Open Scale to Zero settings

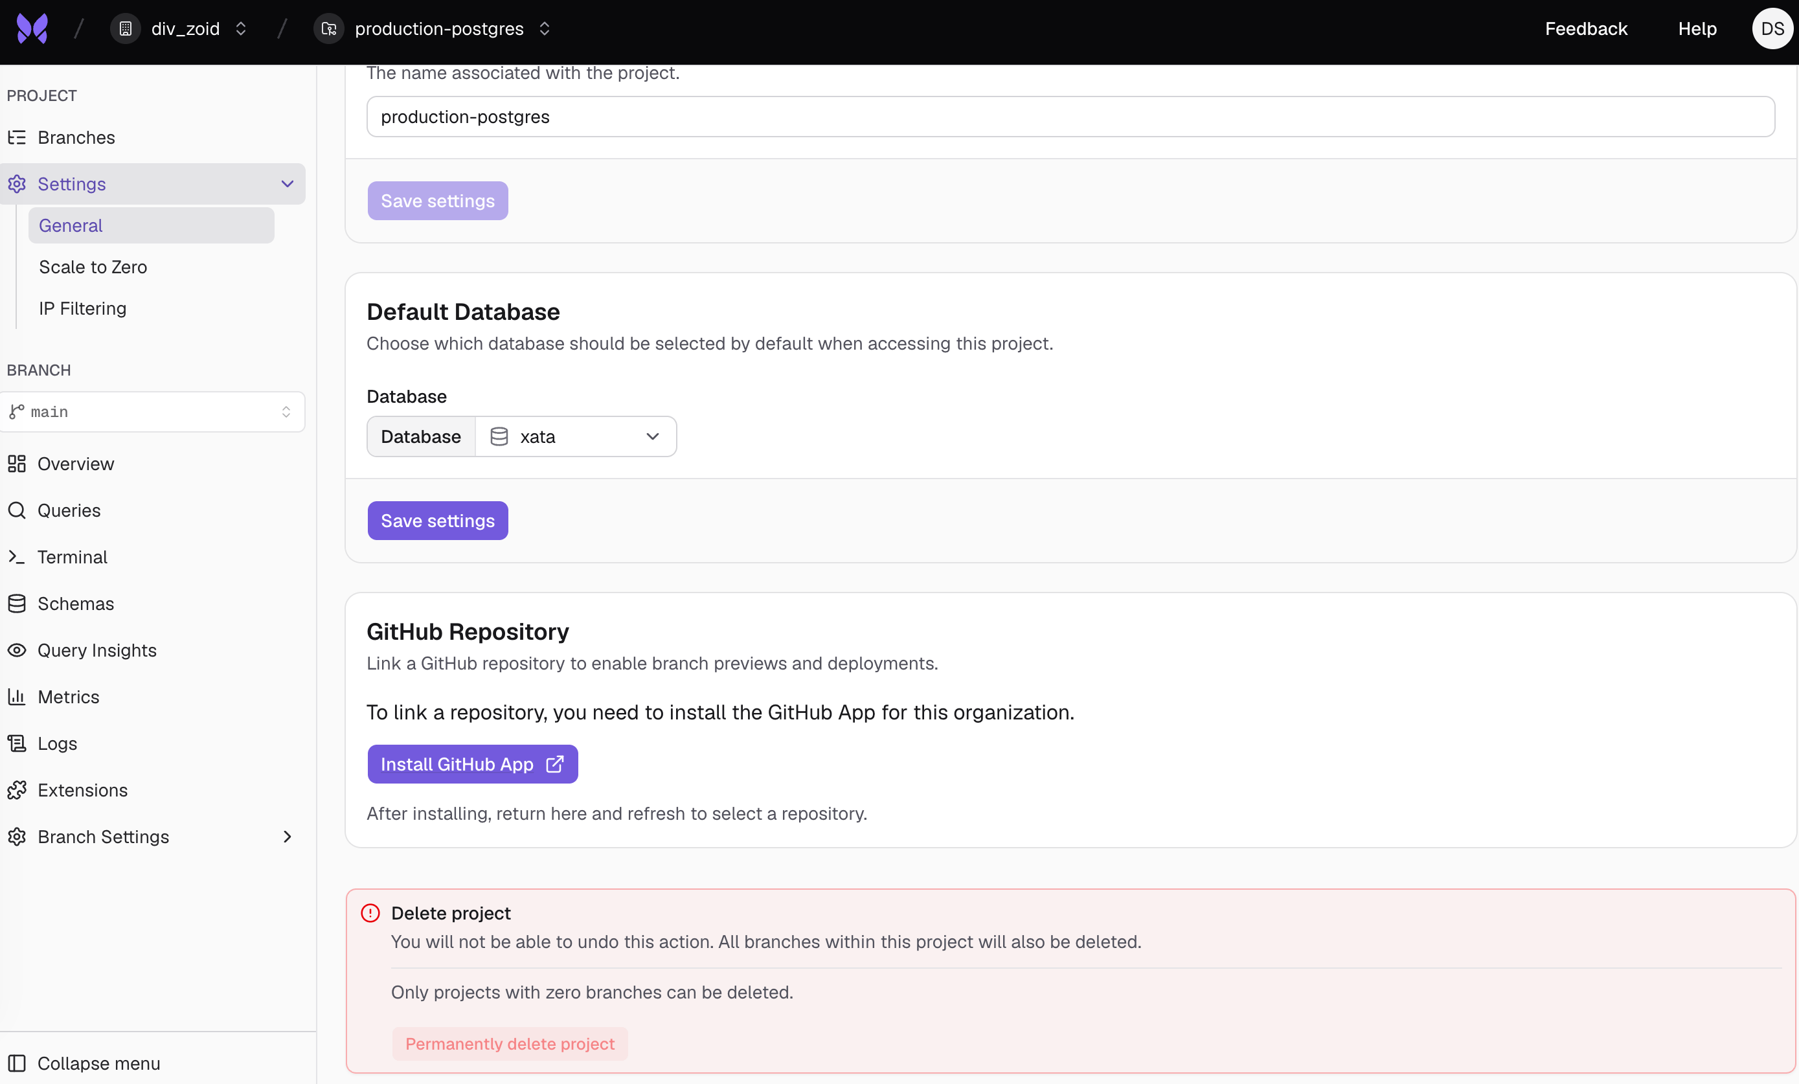(93, 267)
